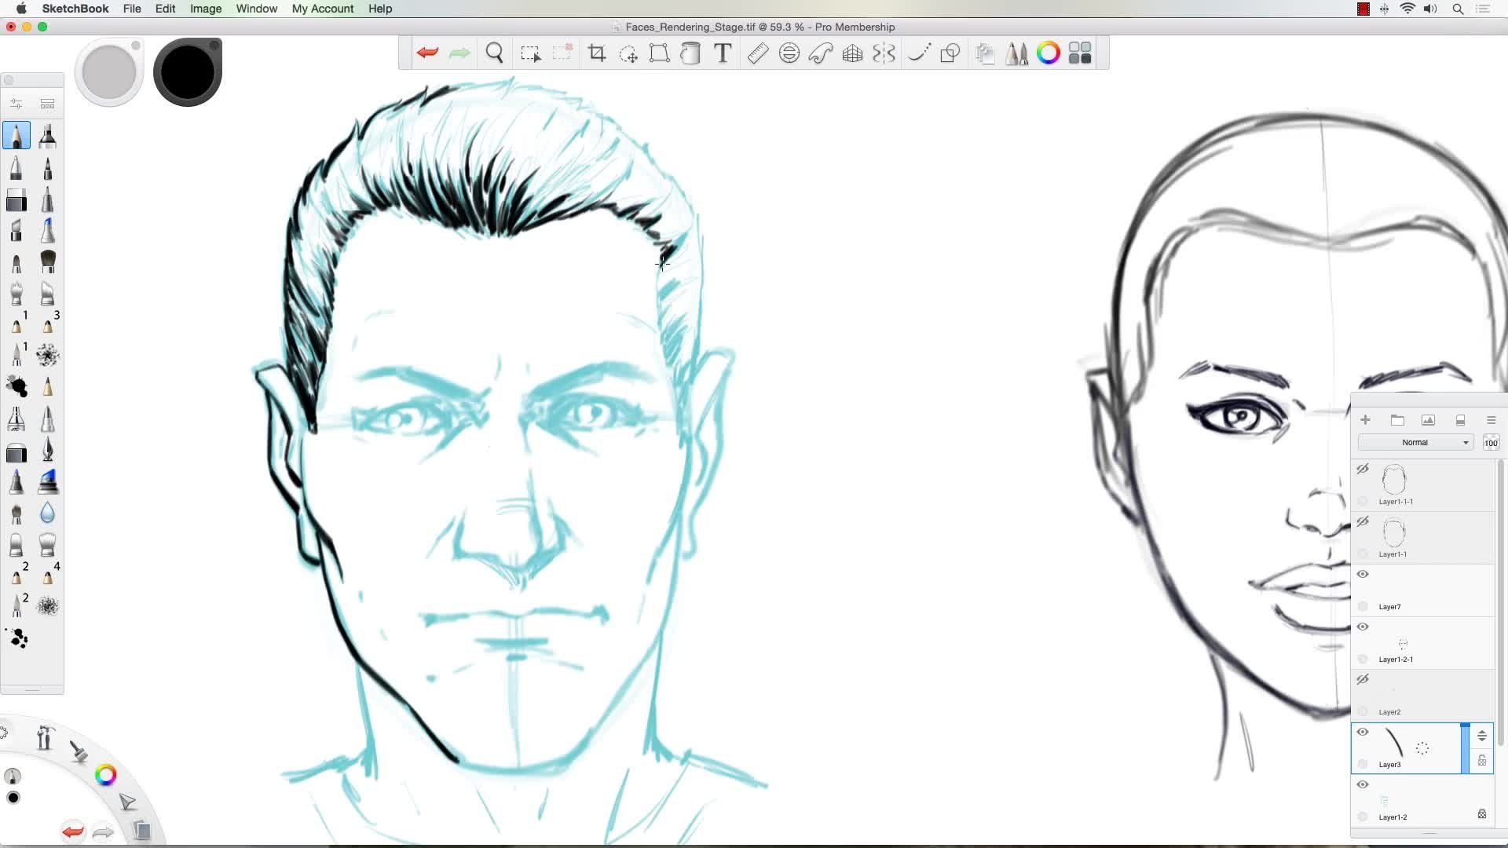Open the My Account menu
Viewport: 1508px width, 848px height.
[322, 9]
